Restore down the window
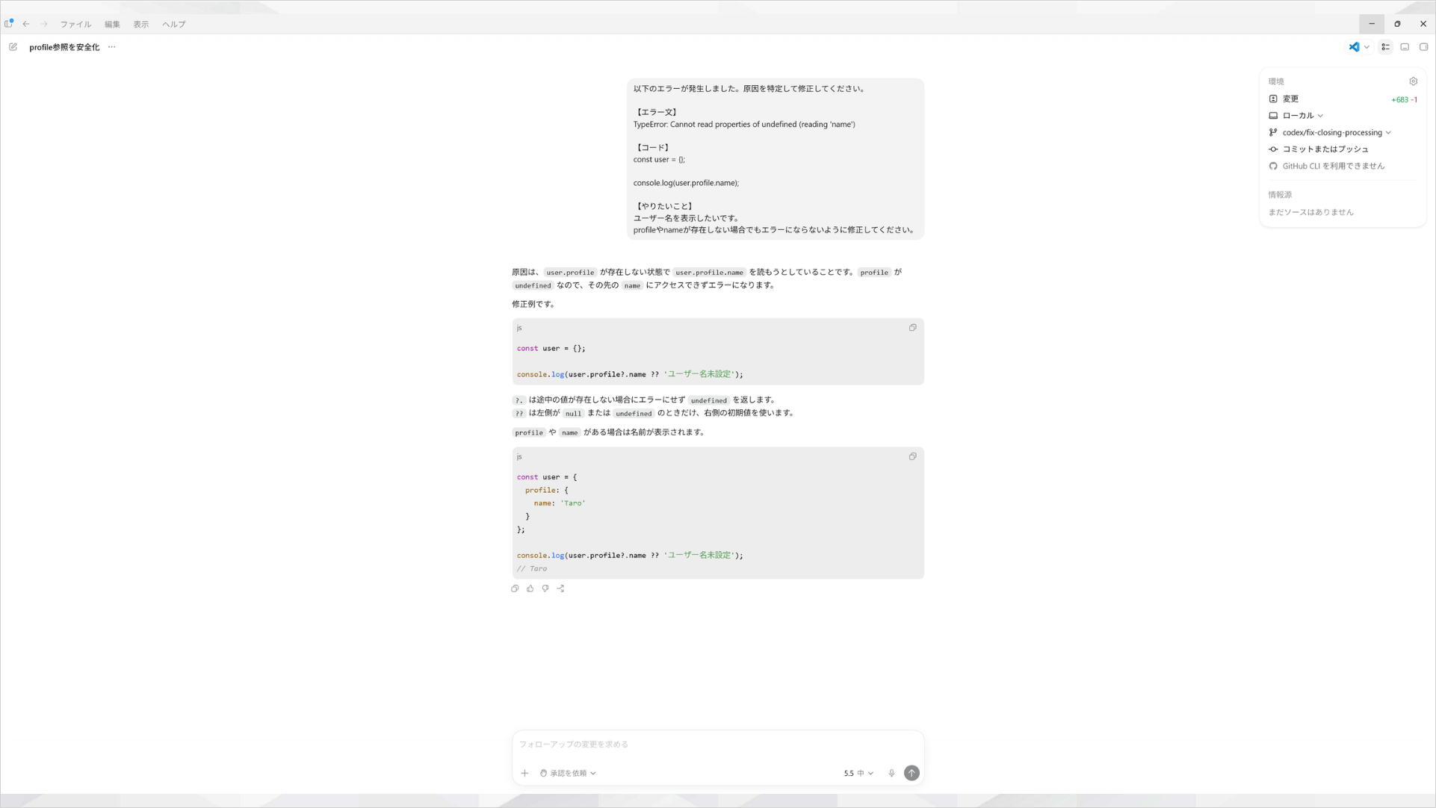 tap(1397, 24)
